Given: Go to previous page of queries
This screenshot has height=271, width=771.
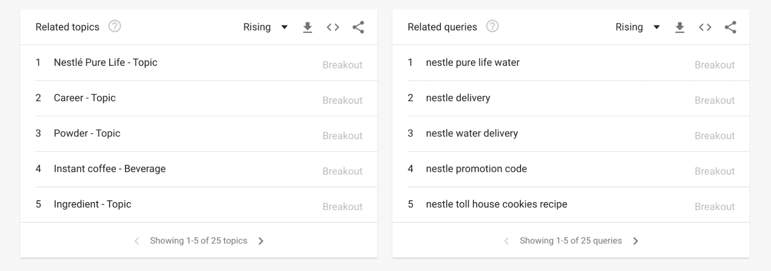Looking at the screenshot, I should 506,241.
